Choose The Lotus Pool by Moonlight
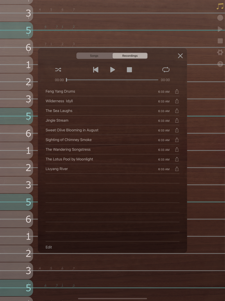Image resolution: width=225 pixels, height=301 pixels. [x=112, y=159]
